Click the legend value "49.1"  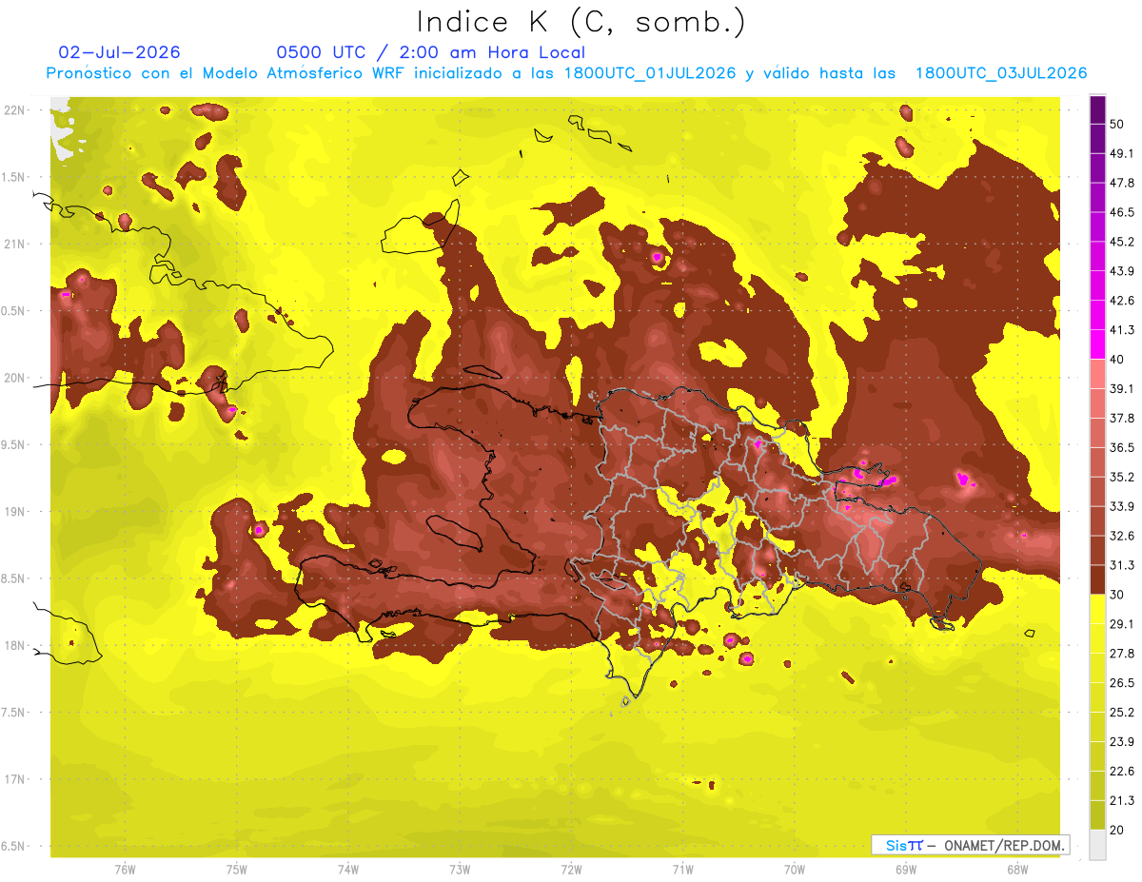[x=1122, y=154]
